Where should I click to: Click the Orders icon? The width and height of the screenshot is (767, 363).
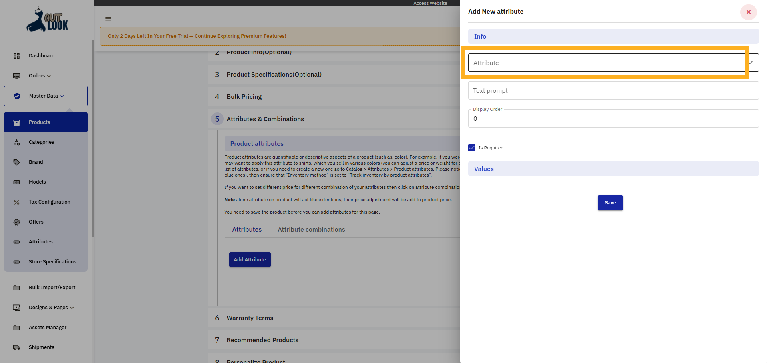[16, 76]
